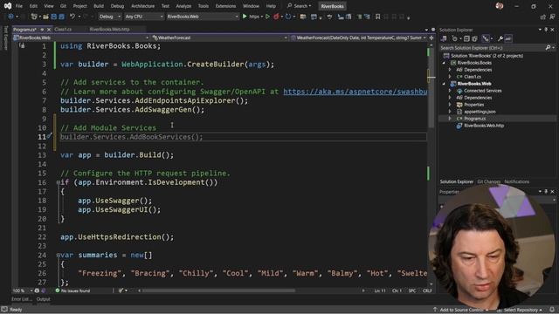559x314 pixels.
Task: Open the Error List tab
Action: [x=21, y=299]
